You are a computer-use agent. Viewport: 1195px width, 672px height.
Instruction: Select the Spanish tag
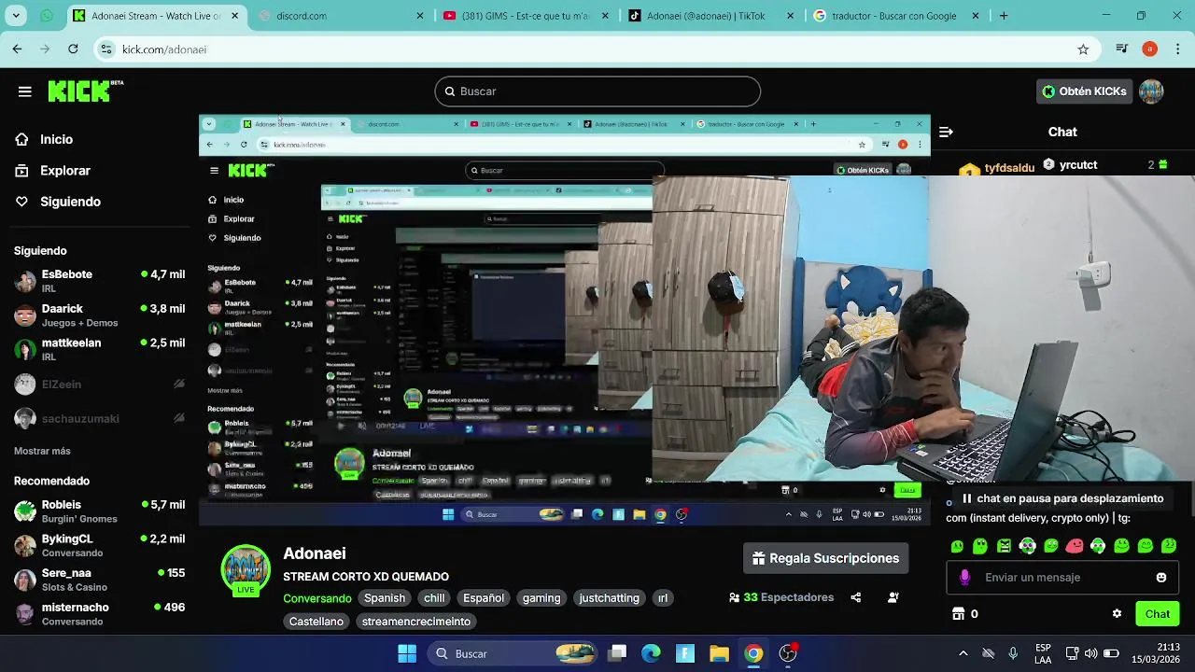(385, 598)
